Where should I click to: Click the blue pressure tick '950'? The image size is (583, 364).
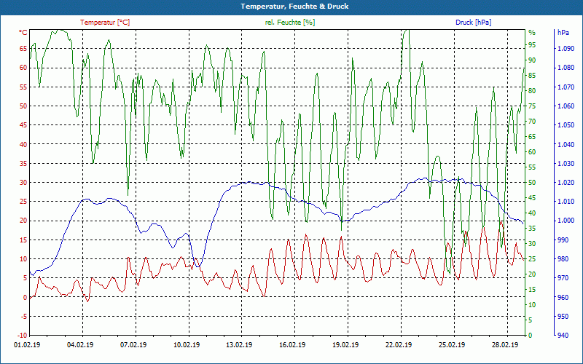click(563, 317)
